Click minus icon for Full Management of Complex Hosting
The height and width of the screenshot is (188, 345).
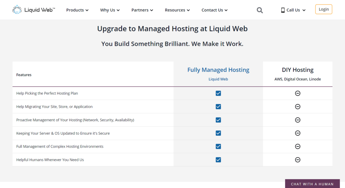[x=297, y=147]
